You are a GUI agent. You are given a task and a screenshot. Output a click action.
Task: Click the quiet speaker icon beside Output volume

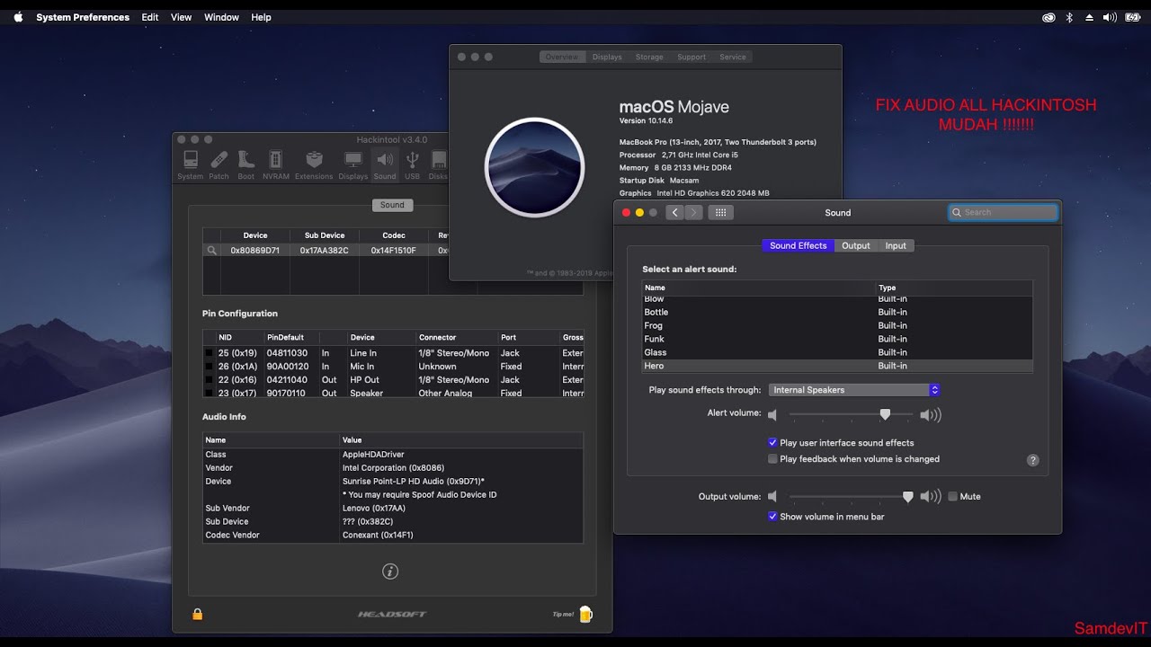772,497
